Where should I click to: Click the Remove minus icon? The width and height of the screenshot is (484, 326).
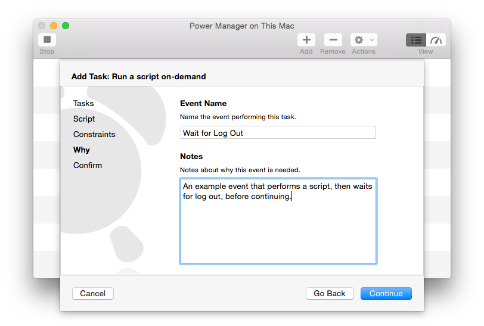click(x=333, y=40)
